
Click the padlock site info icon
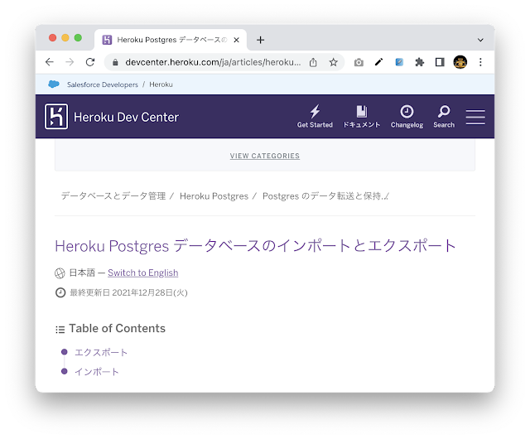click(x=115, y=63)
